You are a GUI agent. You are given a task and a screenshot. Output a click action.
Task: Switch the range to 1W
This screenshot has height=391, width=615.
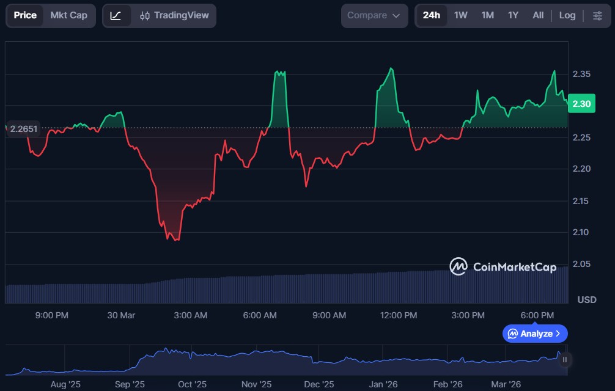[x=460, y=16]
